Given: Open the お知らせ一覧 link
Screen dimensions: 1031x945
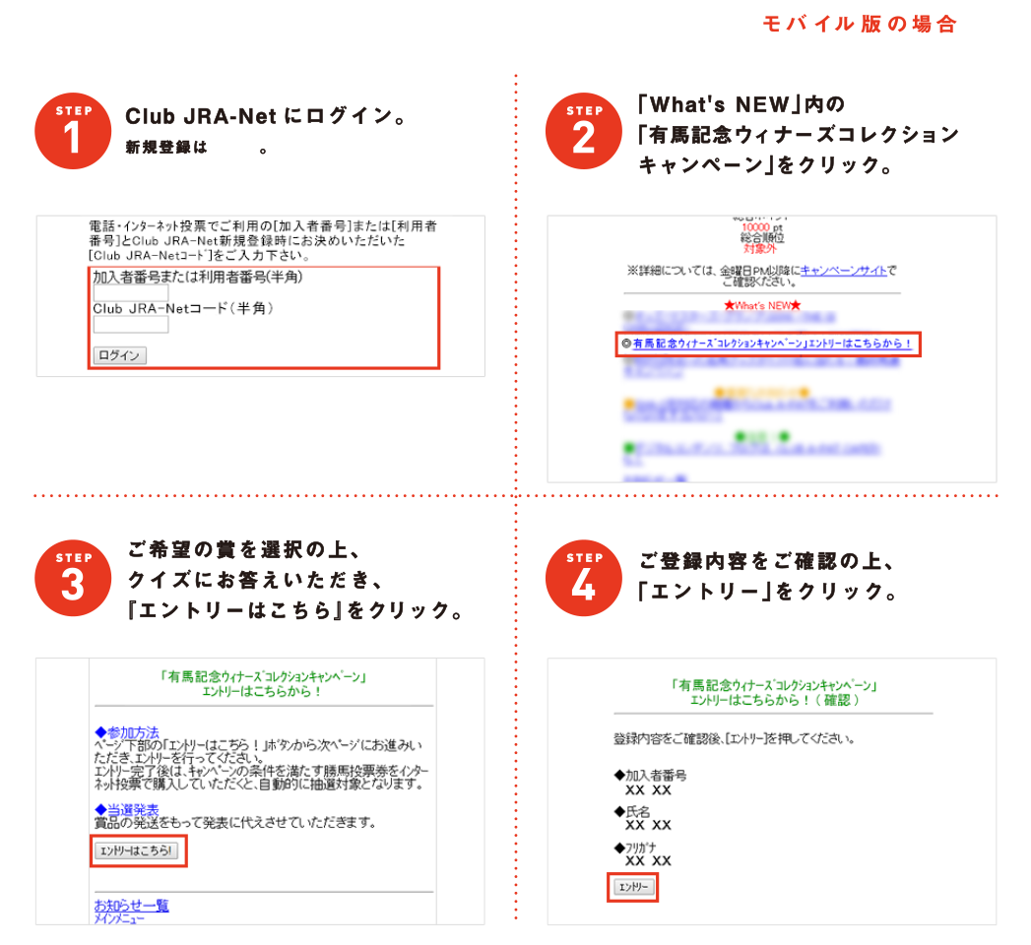Looking at the screenshot, I should coord(132,905).
